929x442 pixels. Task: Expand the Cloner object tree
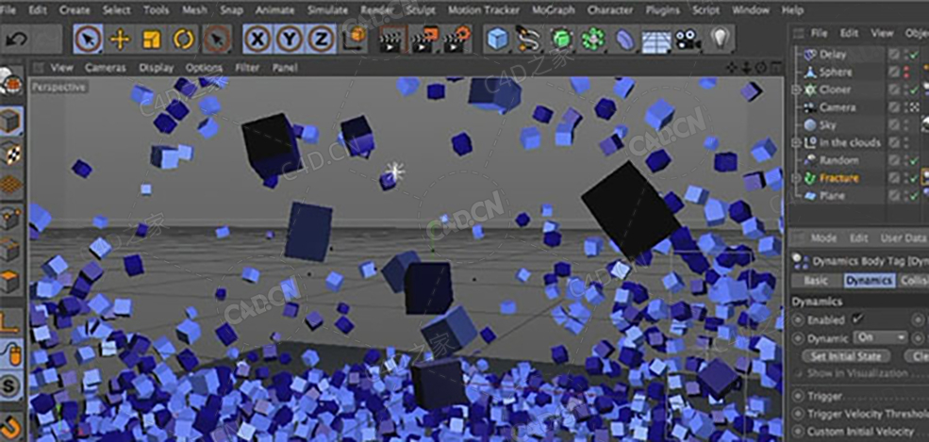pos(796,90)
